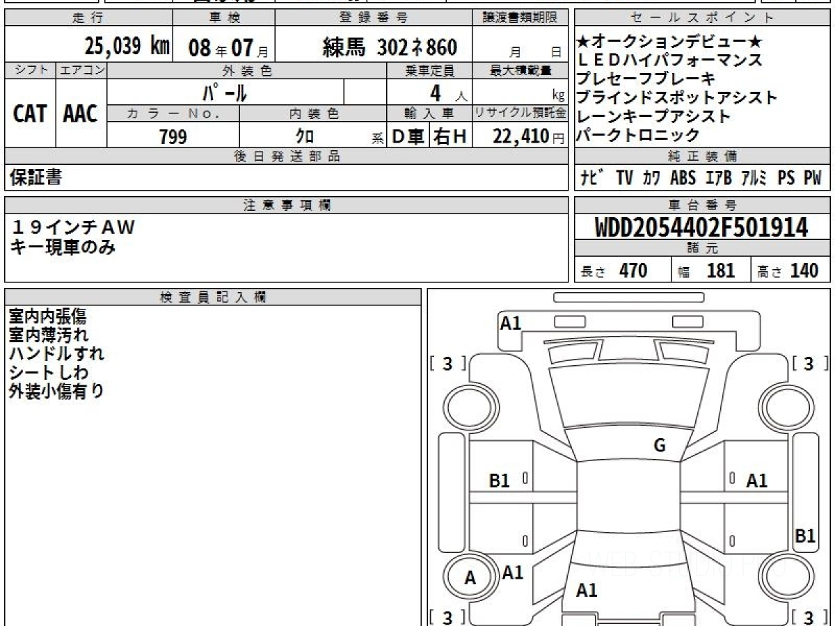Click sales point レーンキープアシスト
This screenshot has width=835, height=626.
[x=654, y=116]
